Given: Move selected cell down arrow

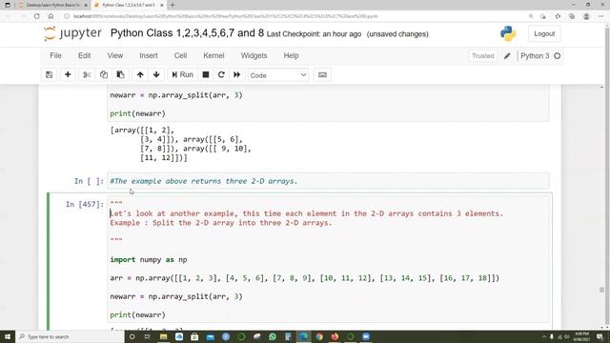Looking at the screenshot, I should click(x=156, y=74).
